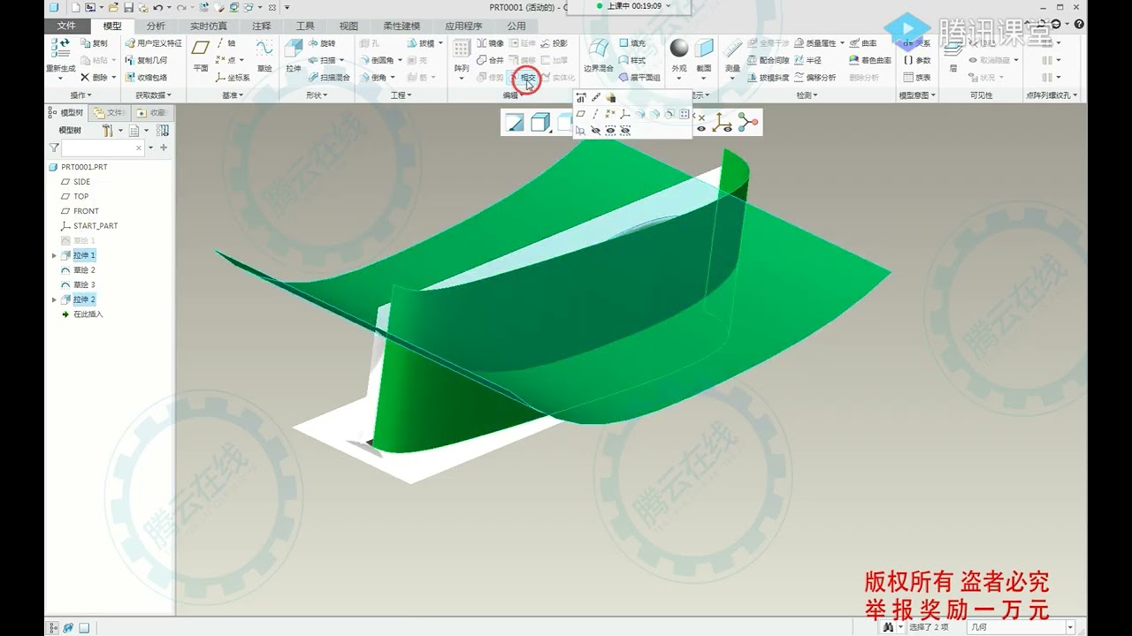Click the 族表 (Family Table) button
Image resolution: width=1132 pixels, height=636 pixels.
pyautogui.click(x=917, y=78)
